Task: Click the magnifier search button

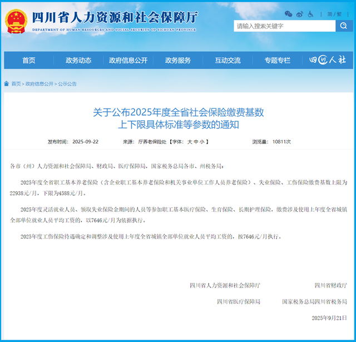Action: (344, 26)
